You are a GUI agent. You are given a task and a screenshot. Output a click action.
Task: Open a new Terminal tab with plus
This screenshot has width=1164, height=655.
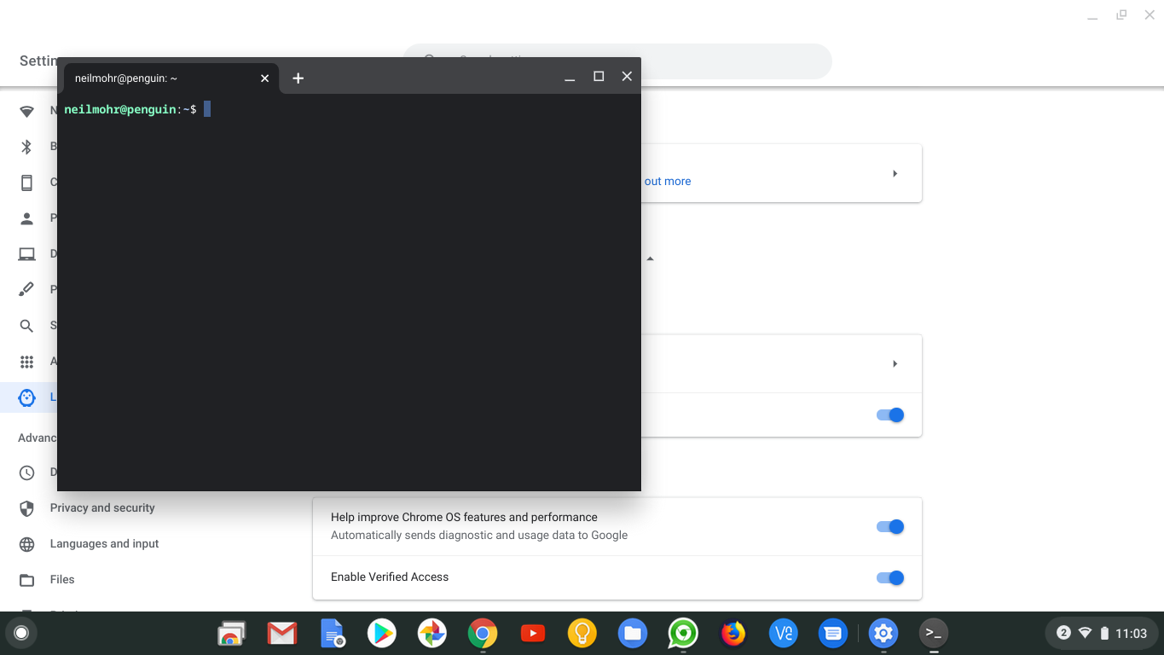pyautogui.click(x=298, y=78)
